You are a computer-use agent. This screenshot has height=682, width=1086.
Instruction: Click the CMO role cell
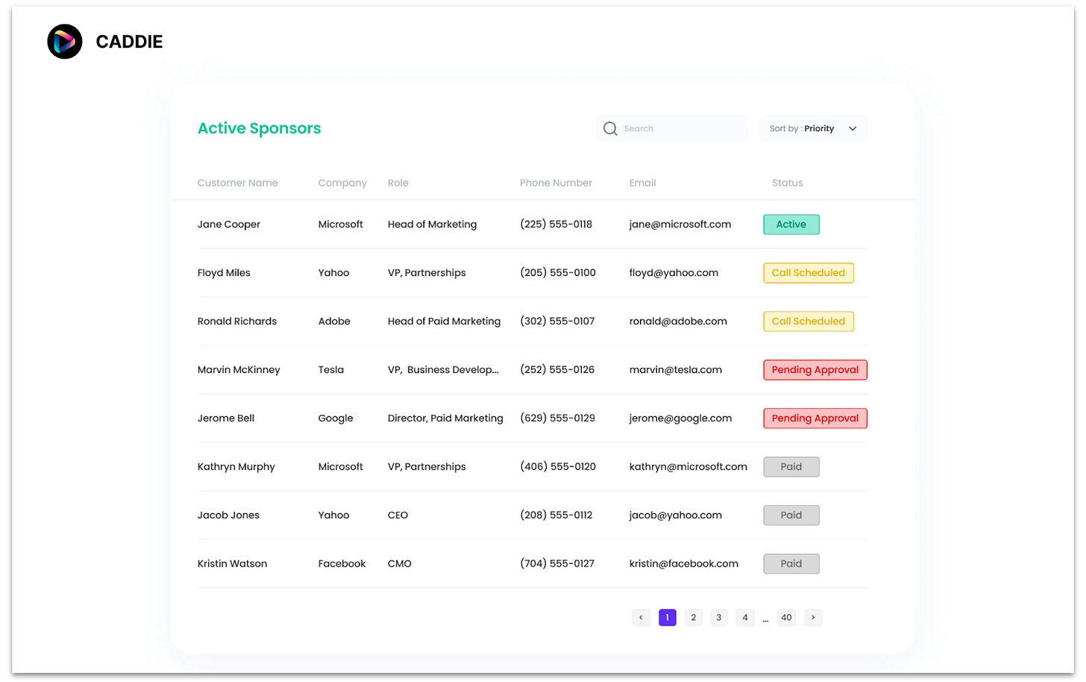pyautogui.click(x=399, y=564)
